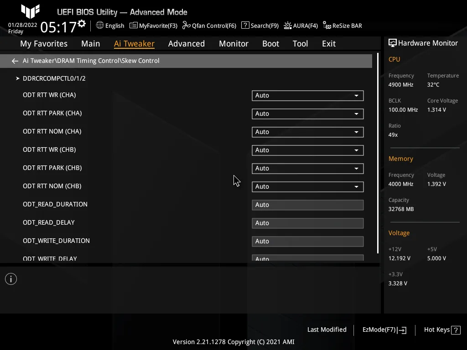The image size is (467, 350).
Task: Click the ReSize BAR icon
Action: pyautogui.click(x=327, y=26)
